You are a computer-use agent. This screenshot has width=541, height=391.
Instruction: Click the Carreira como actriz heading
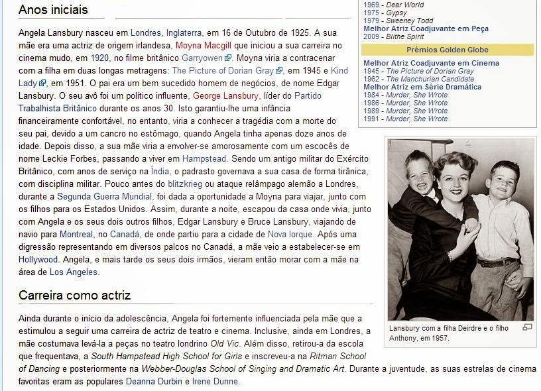[x=74, y=296]
